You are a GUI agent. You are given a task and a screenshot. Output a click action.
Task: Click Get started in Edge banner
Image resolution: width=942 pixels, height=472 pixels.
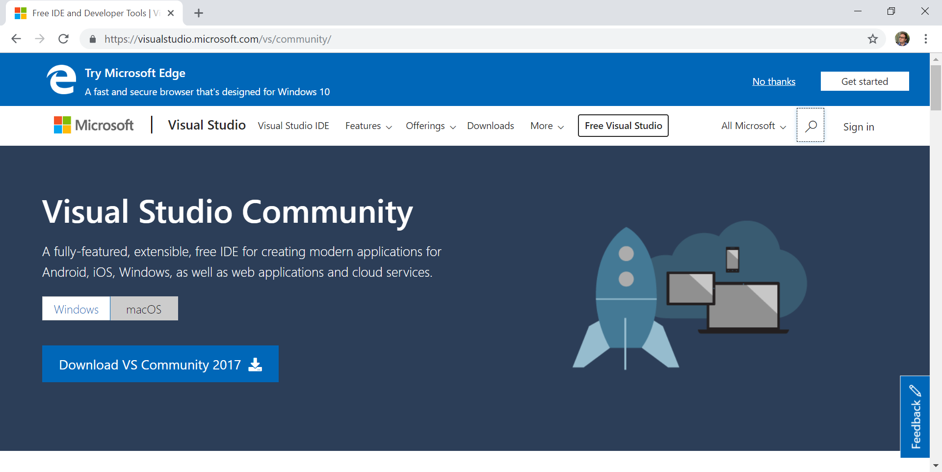pyautogui.click(x=864, y=81)
